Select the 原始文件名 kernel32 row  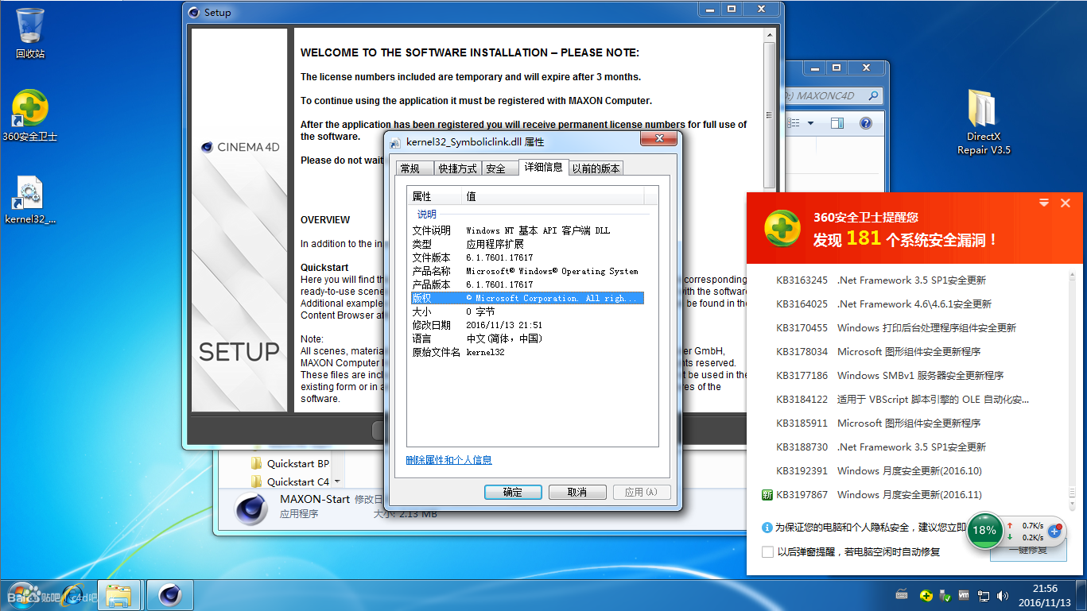tap(526, 352)
